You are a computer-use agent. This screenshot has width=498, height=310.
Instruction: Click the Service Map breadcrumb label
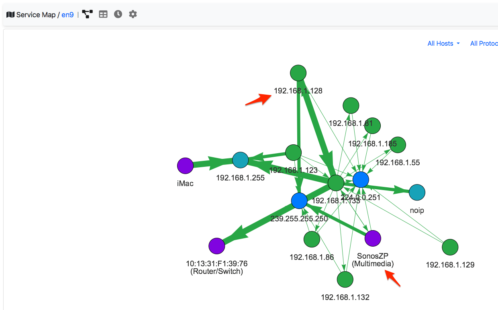pyautogui.click(x=36, y=14)
